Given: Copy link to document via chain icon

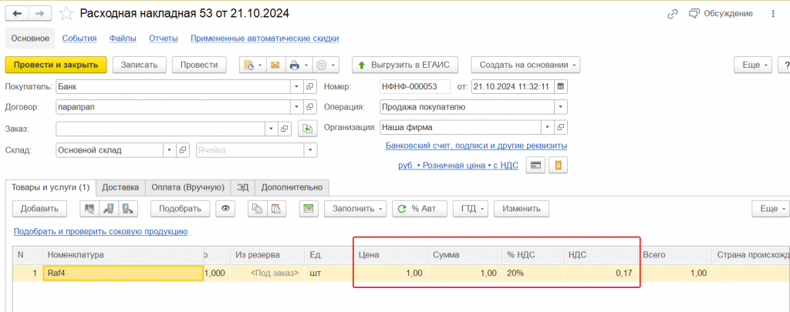Looking at the screenshot, I should (672, 14).
